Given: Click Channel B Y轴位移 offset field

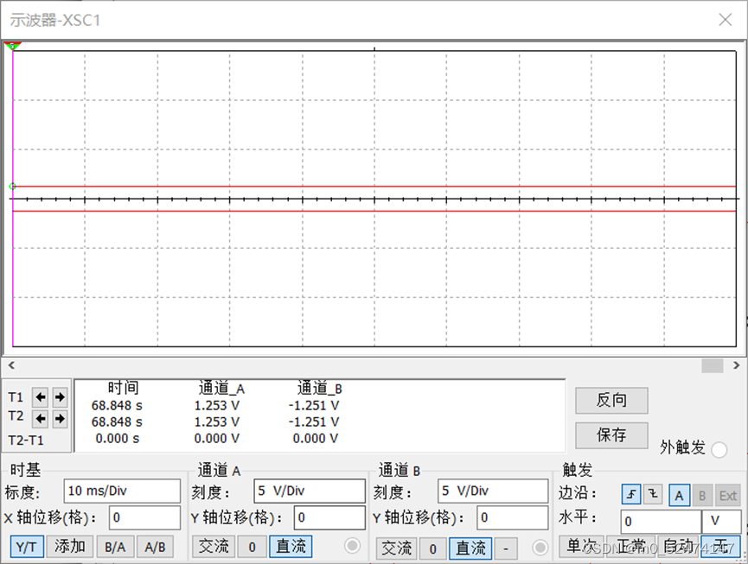Looking at the screenshot, I should point(512,518).
